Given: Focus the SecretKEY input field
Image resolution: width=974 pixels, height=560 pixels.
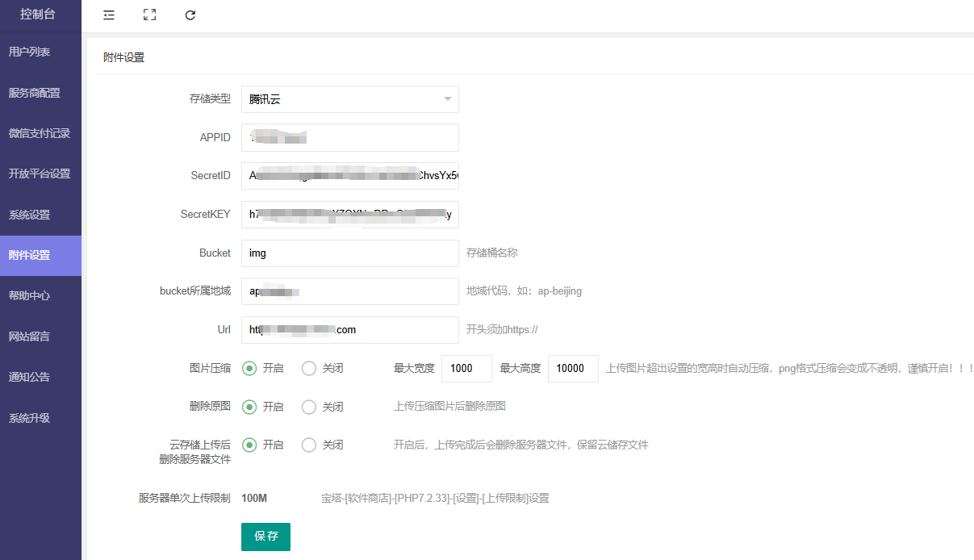Looking at the screenshot, I should (350, 215).
